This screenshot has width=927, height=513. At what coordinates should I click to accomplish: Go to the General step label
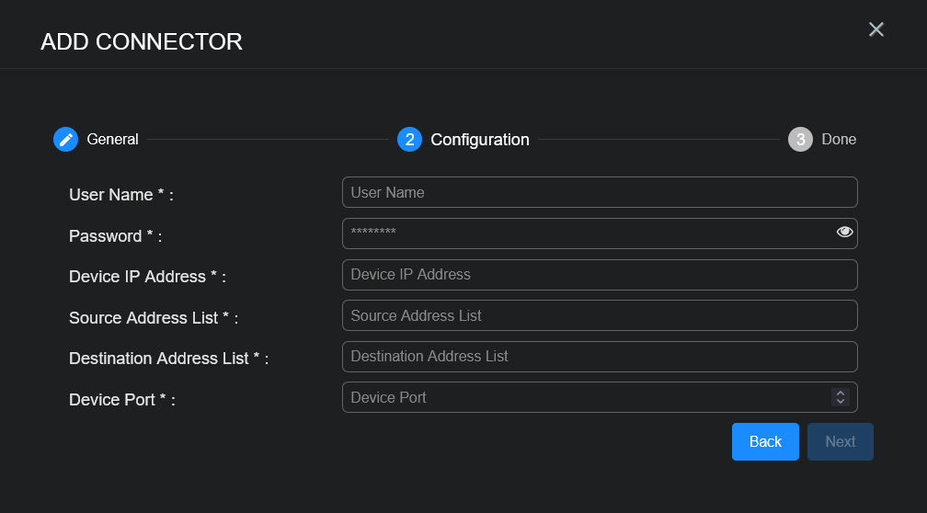[x=112, y=139]
